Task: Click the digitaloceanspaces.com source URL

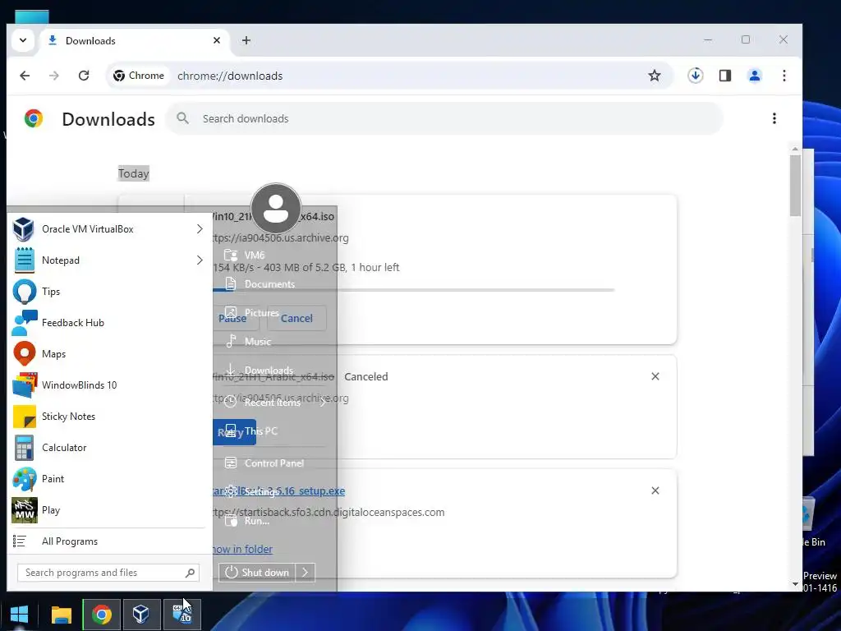Action: [x=329, y=513]
